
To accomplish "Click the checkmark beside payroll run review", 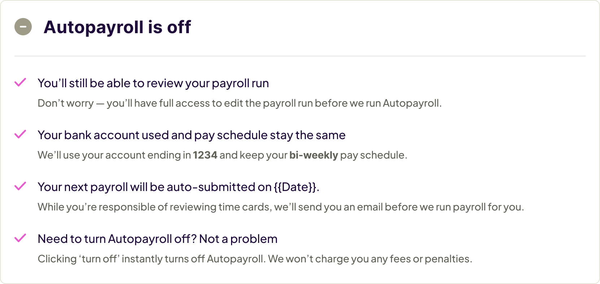I will click(20, 83).
